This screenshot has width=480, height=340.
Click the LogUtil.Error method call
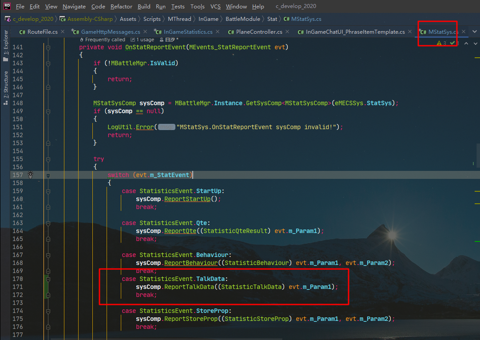145,127
